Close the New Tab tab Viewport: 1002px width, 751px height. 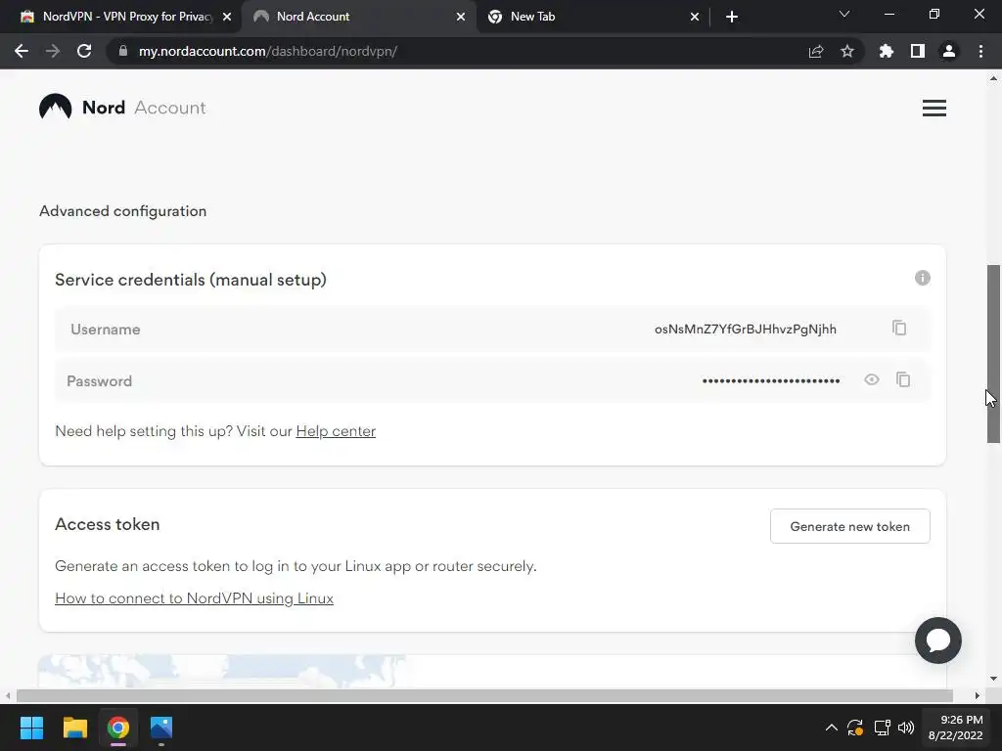[x=695, y=18]
